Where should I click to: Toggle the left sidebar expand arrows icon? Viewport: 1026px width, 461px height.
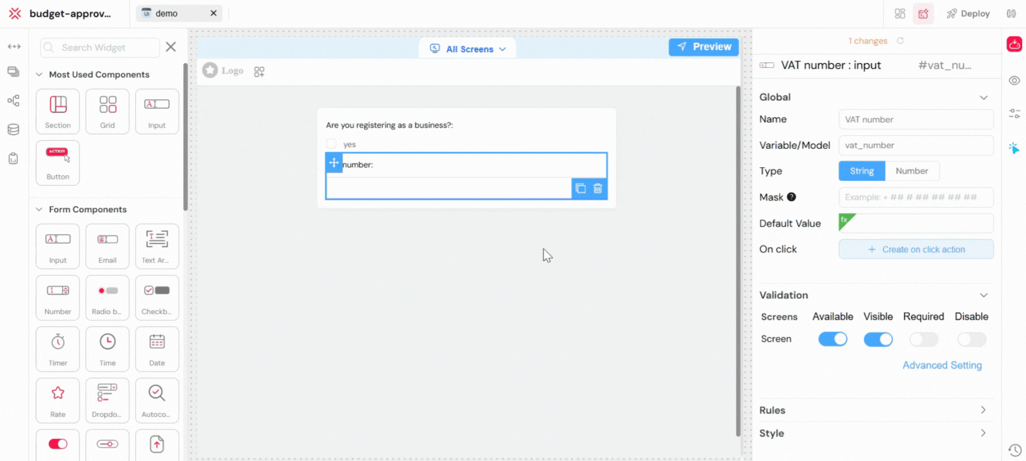(x=14, y=47)
